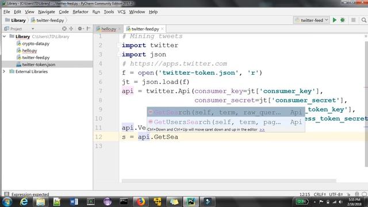Screen dimensions: 368x207
Task: Open Microsoft Word from the taskbar
Action: coord(74,202)
